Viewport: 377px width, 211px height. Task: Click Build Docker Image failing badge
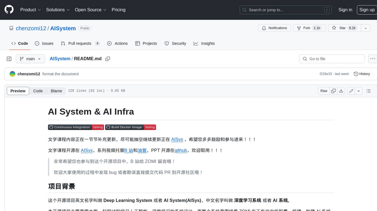point(131,127)
